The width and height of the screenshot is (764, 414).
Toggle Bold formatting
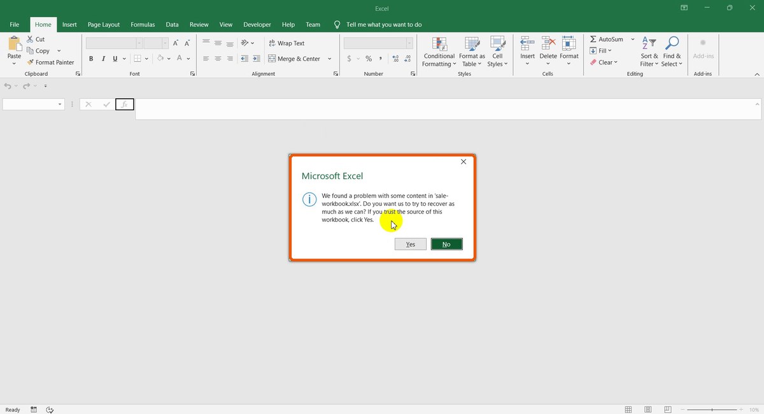click(91, 59)
